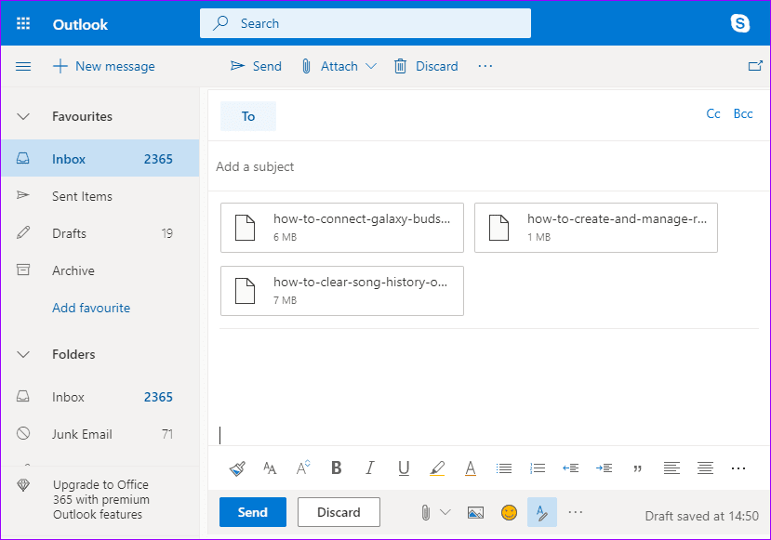The image size is (771, 540).
Task: Toggle Underline formatting
Action: point(404,468)
